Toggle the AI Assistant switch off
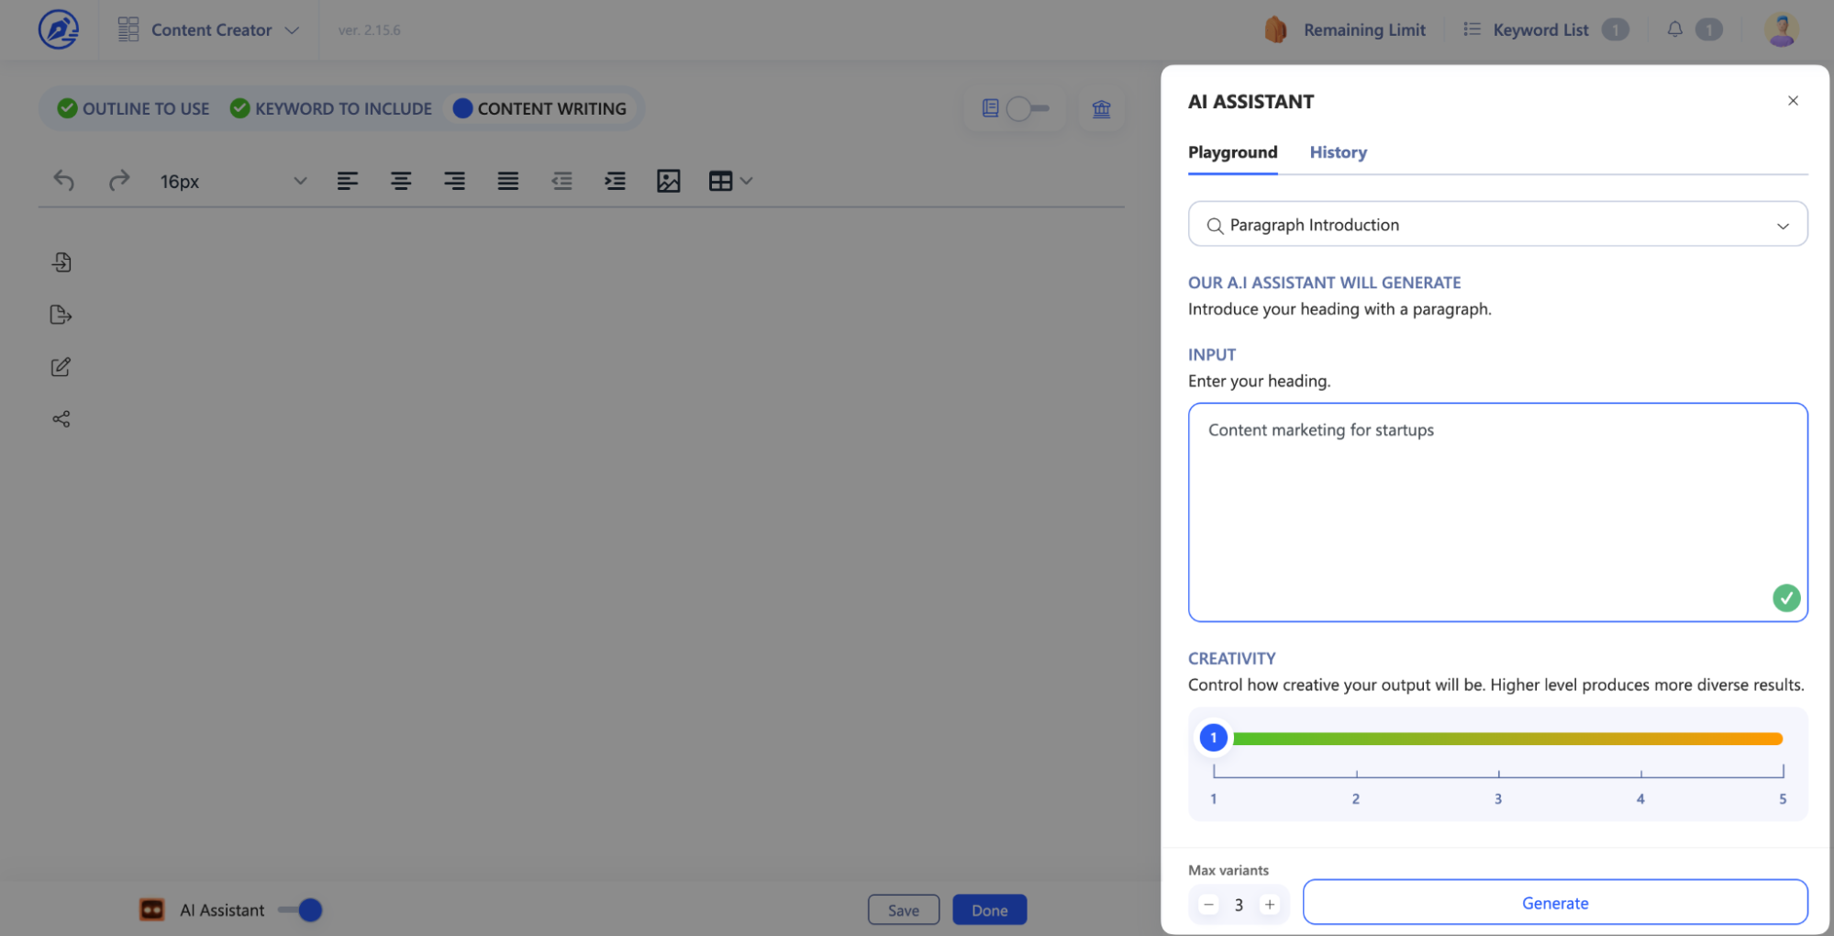Screen dimensions: 1834x936 [300, 909]
